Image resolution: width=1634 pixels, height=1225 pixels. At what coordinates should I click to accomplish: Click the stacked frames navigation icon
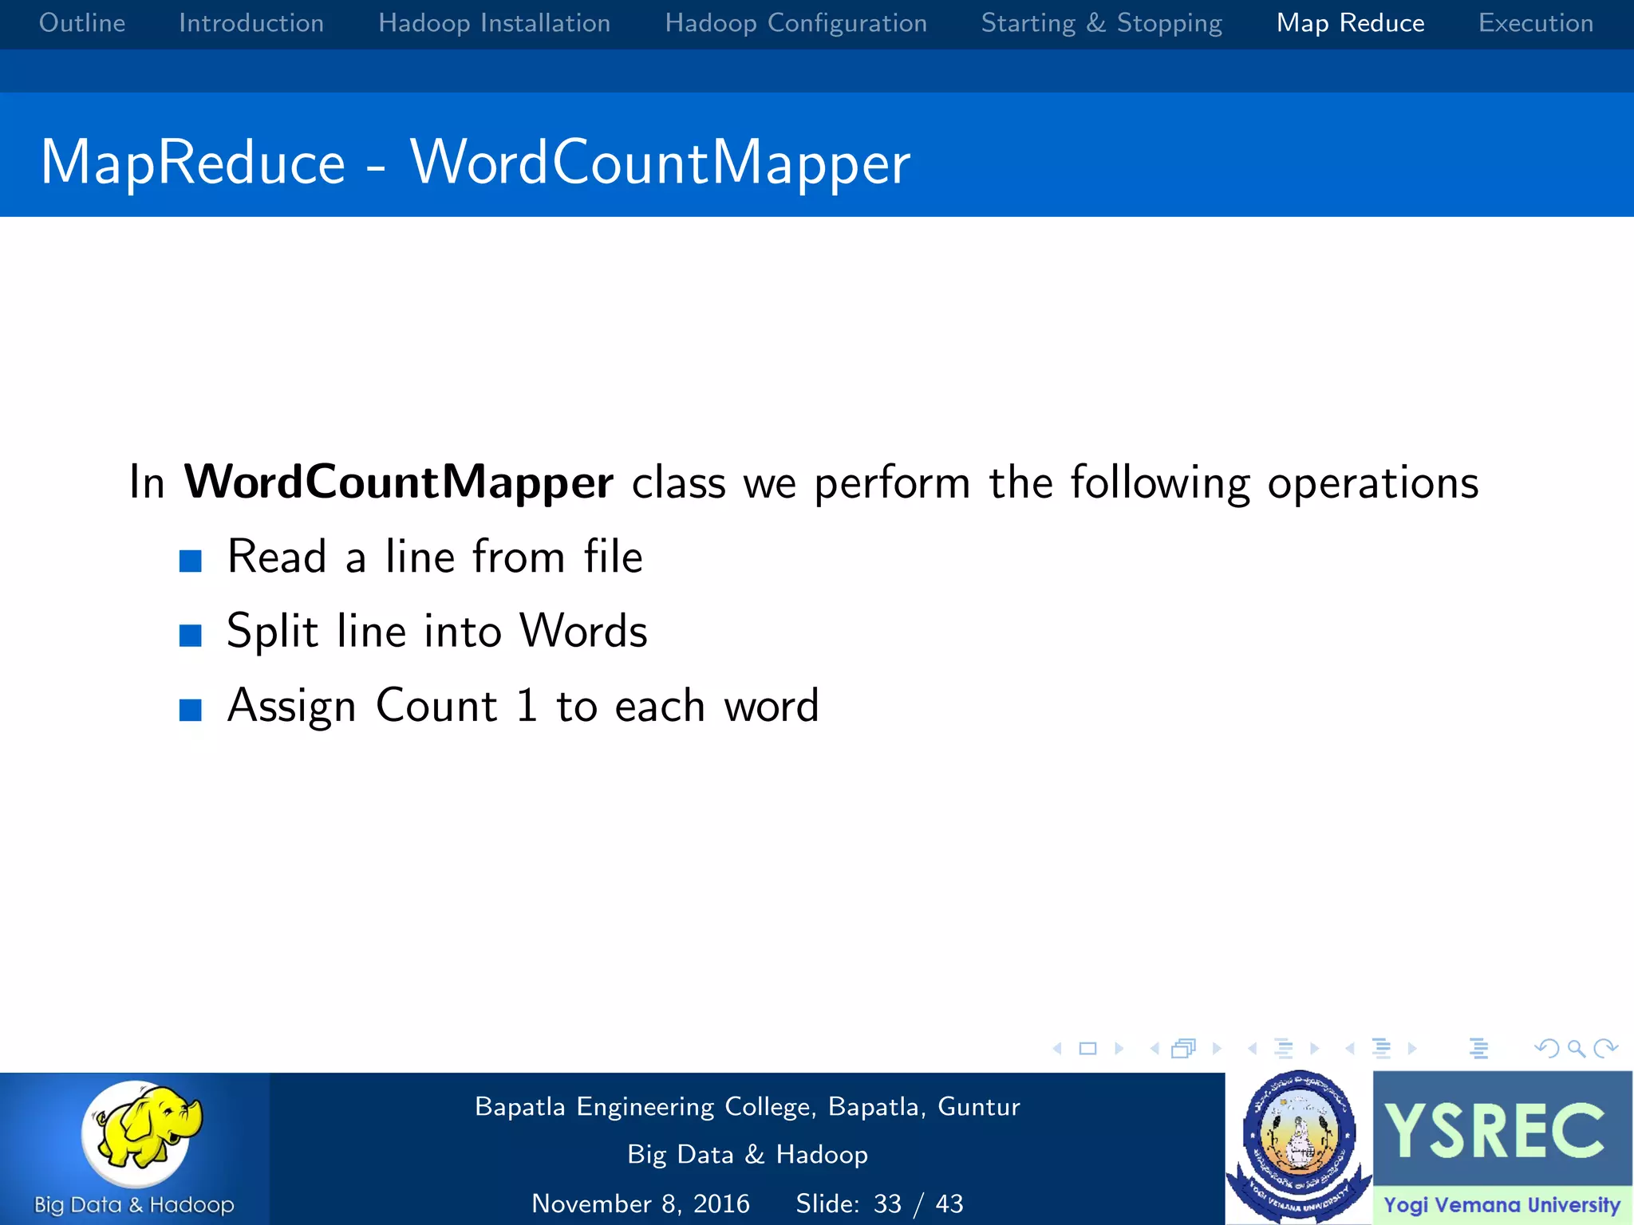point(1184,1049)
